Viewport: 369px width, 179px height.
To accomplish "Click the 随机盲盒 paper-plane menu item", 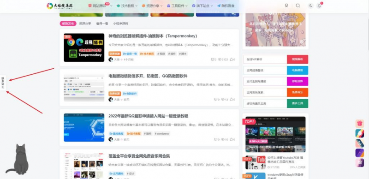I will pos(226,6).
